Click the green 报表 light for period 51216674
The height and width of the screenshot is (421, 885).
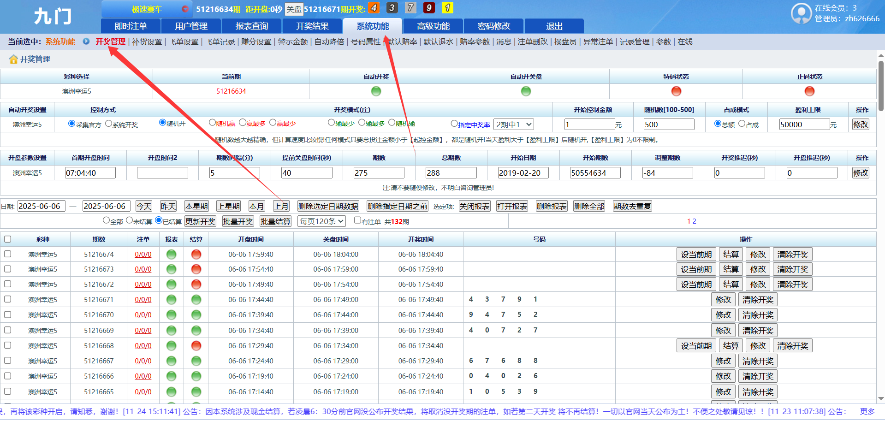172,255
